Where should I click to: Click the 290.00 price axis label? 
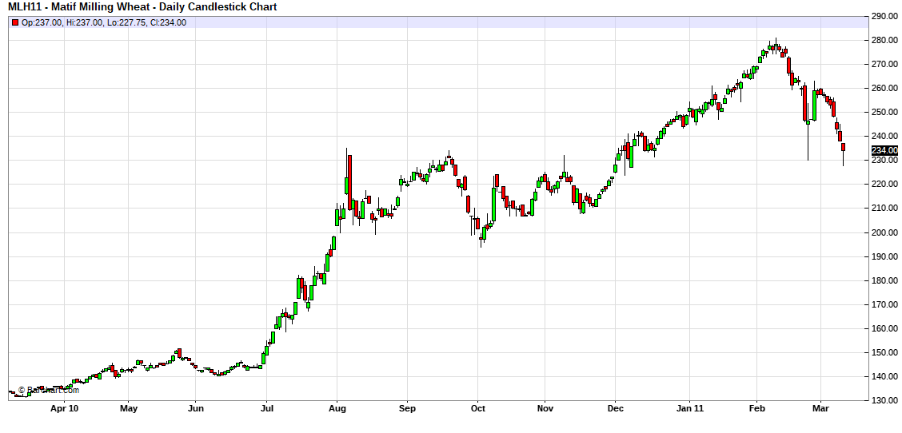coord(884,16)
